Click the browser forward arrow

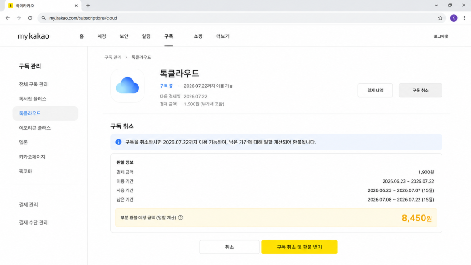click(18, 18)
